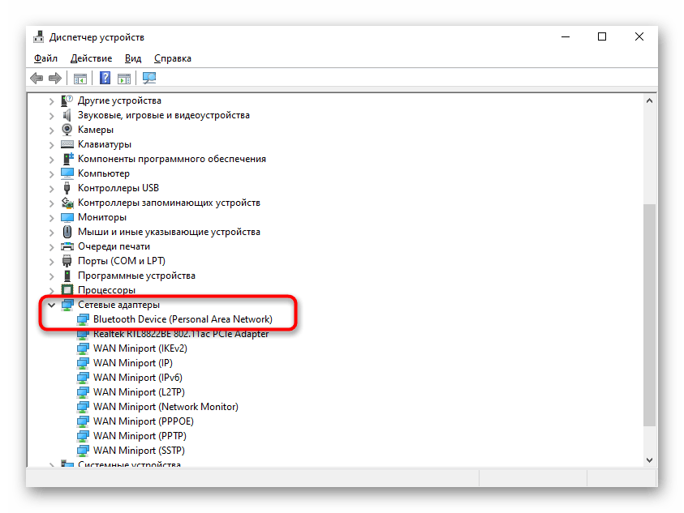
Task: Click the network icon beside Сетевые адаптеры
Action: point(67,305)
